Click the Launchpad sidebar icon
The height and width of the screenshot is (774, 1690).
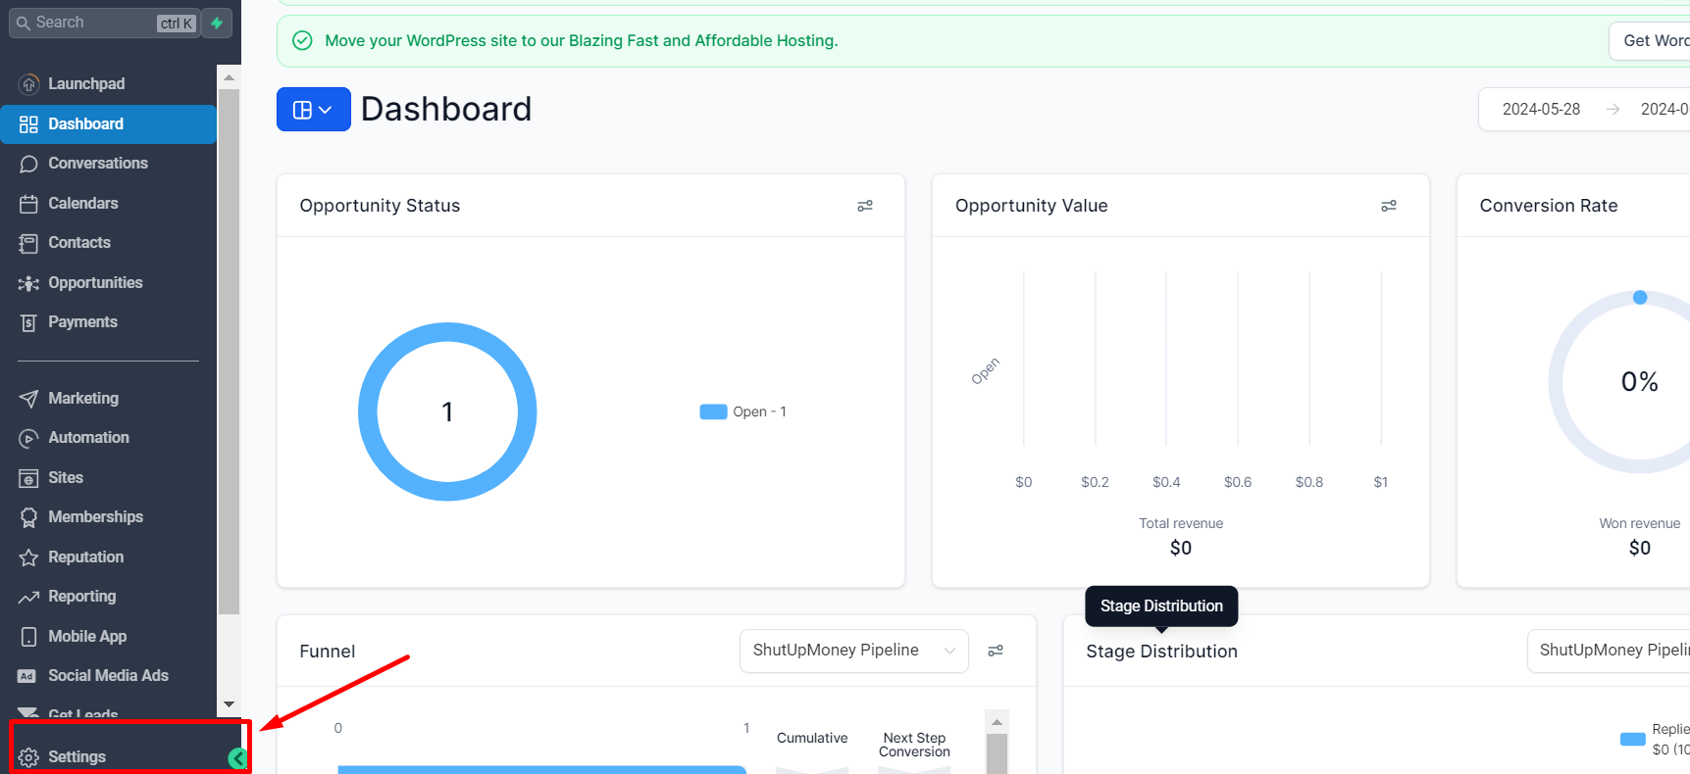29,84
